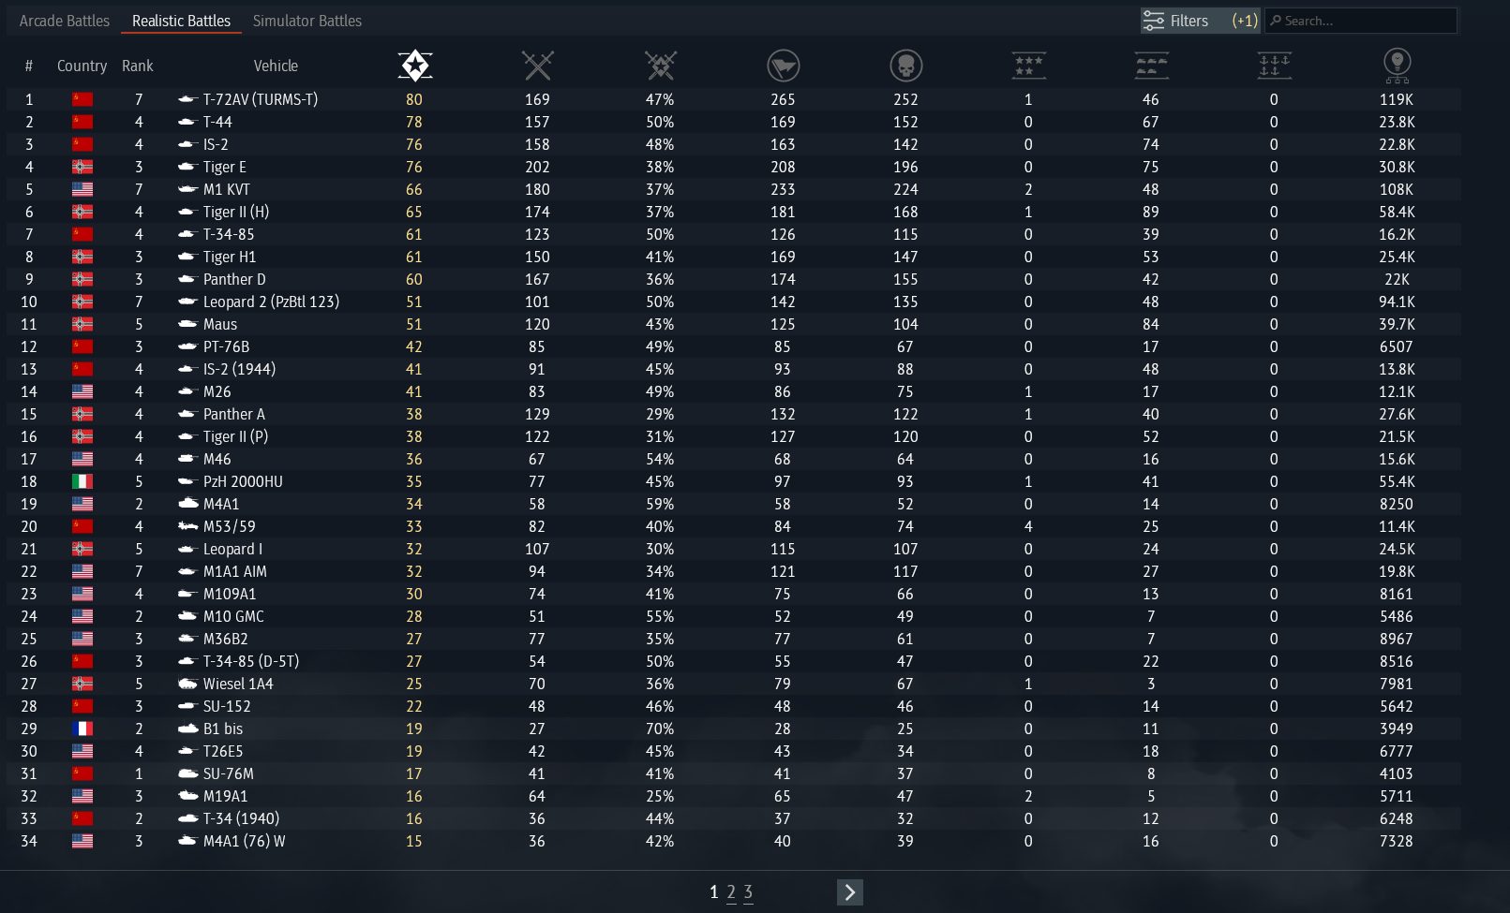
Task: Sort by the lightbulb research icon column
Action: (1398, 66)
